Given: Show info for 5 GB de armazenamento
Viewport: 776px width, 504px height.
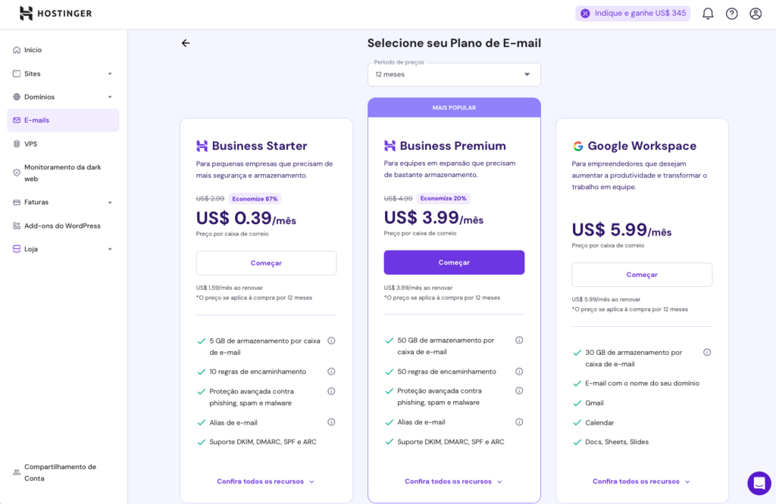Looking at the screenshot, I should point(332,341).
